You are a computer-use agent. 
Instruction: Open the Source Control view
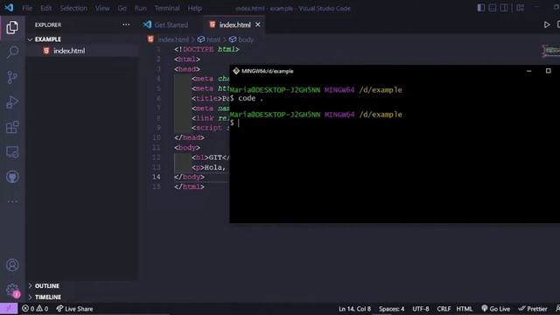[12, 77]
